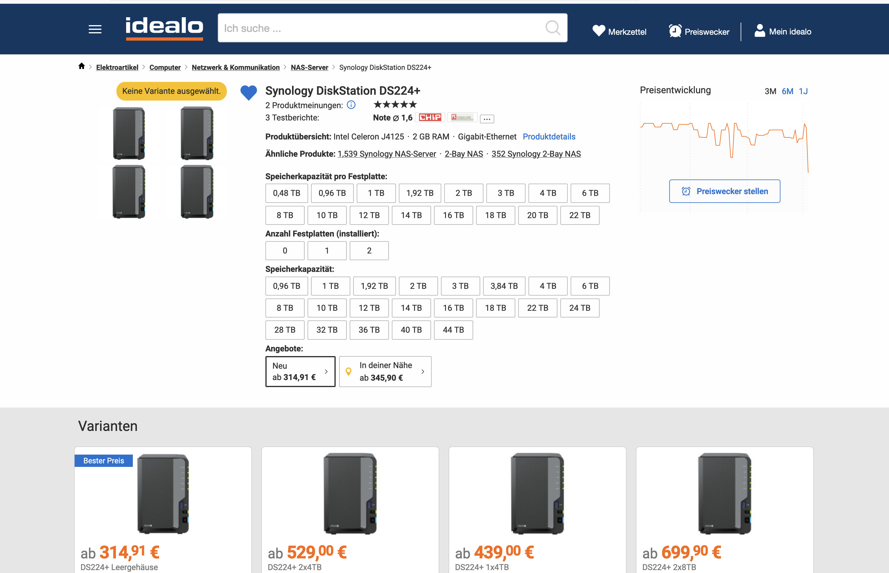Open the hamburger menu
The width and height of the screenshot is (889, 573).
[95, 29]
